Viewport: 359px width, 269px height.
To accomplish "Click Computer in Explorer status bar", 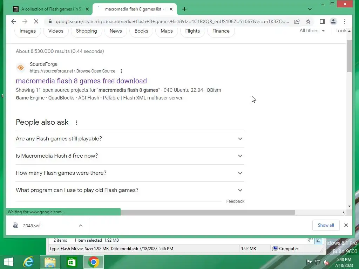I will 285,249.
